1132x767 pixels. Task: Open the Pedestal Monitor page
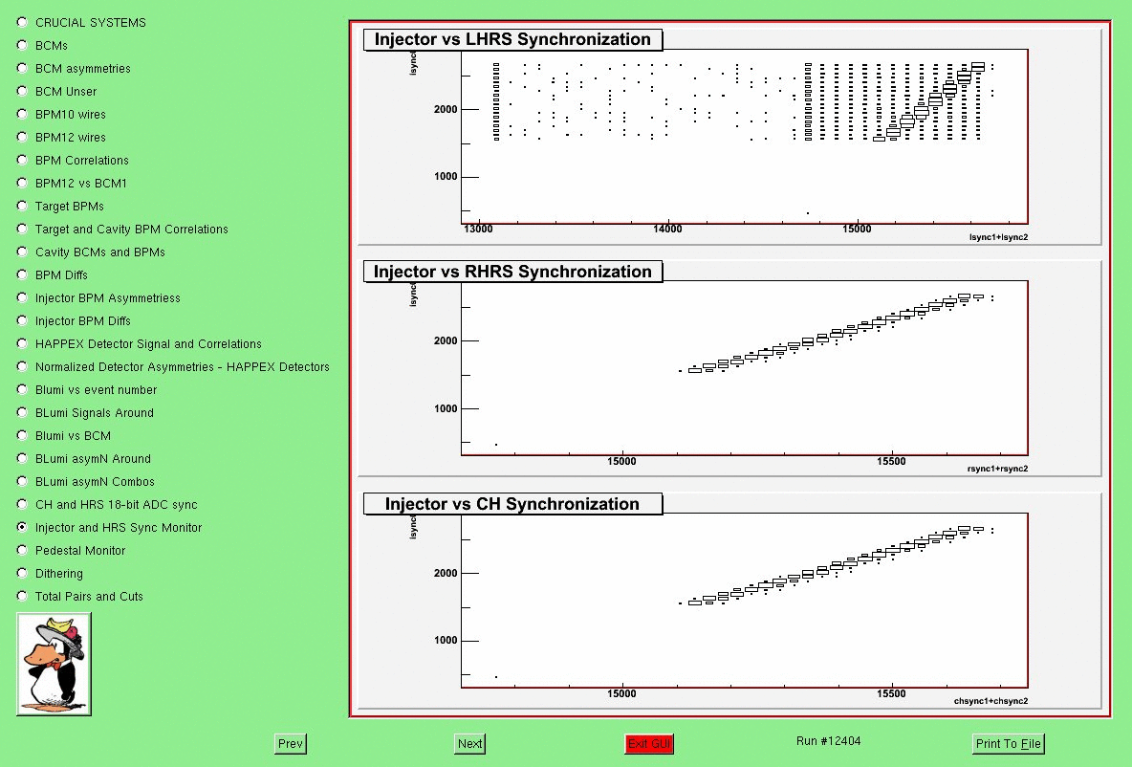[22, 550]
